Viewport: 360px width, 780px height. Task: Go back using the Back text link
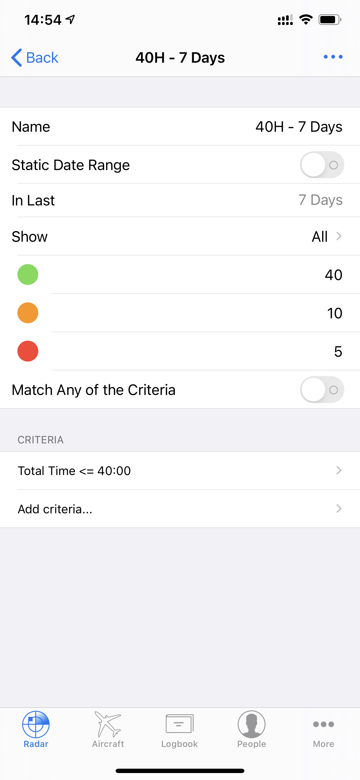(42, 57)
